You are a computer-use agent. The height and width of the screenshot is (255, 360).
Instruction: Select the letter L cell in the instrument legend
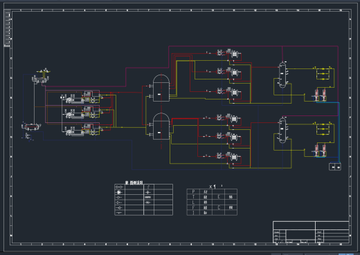(193, 202)
